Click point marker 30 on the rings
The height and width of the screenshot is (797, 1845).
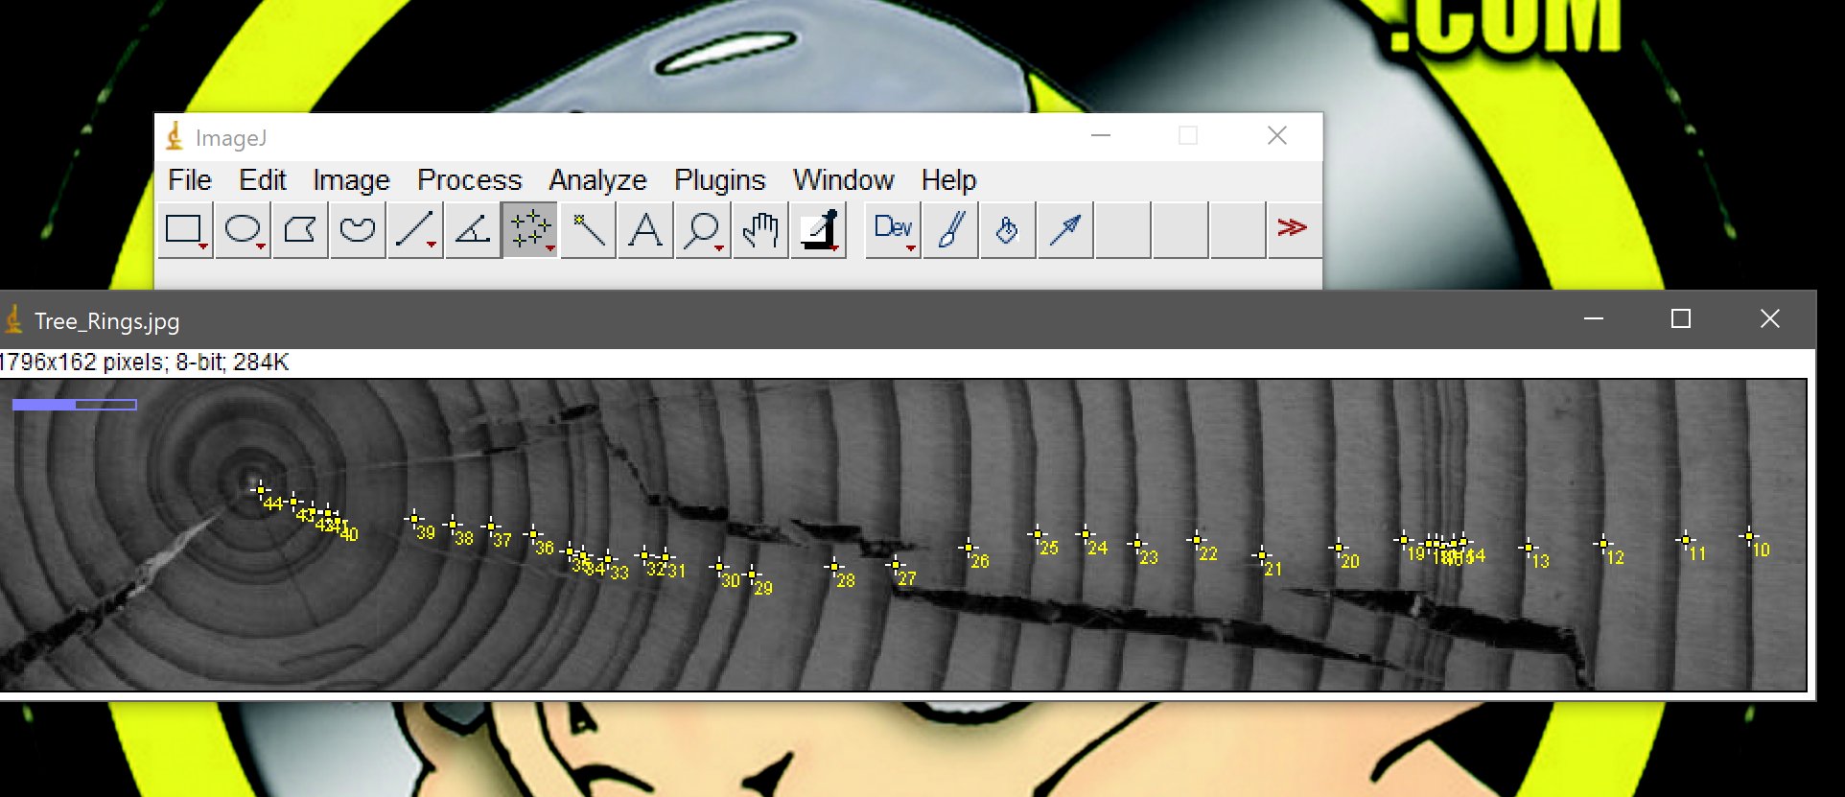point(719,567)
